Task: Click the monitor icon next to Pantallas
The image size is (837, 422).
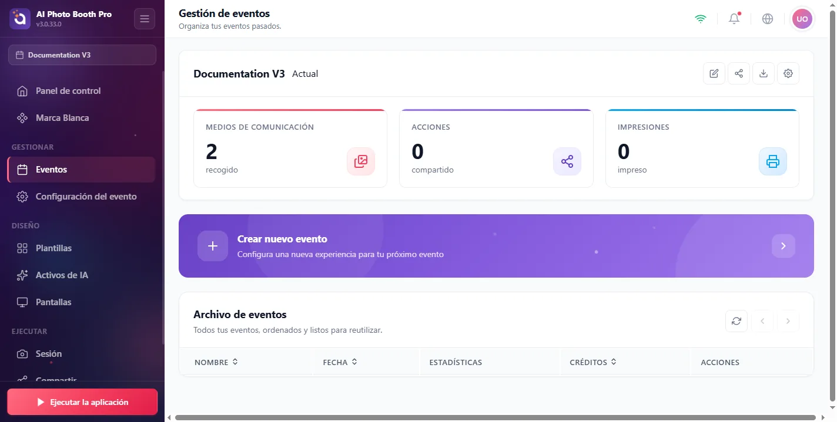Action: 22,302
